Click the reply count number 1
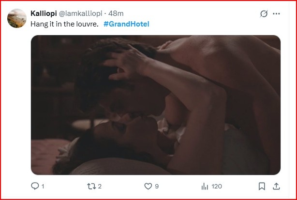The width and height of the screenshot is (297, 200). pyautogui.click(x=43, y=187)
